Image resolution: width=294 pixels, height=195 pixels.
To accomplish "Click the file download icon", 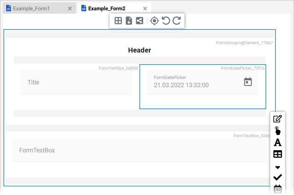I will click(x=129, y=21).
